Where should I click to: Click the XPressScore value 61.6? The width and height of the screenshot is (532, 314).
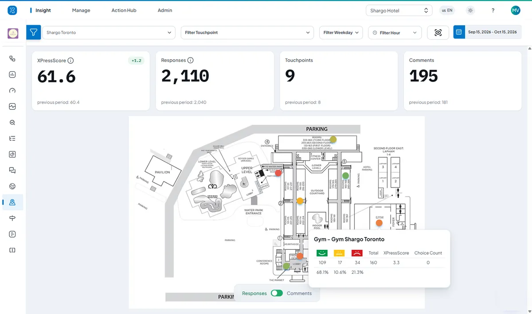tap(57, 77)
